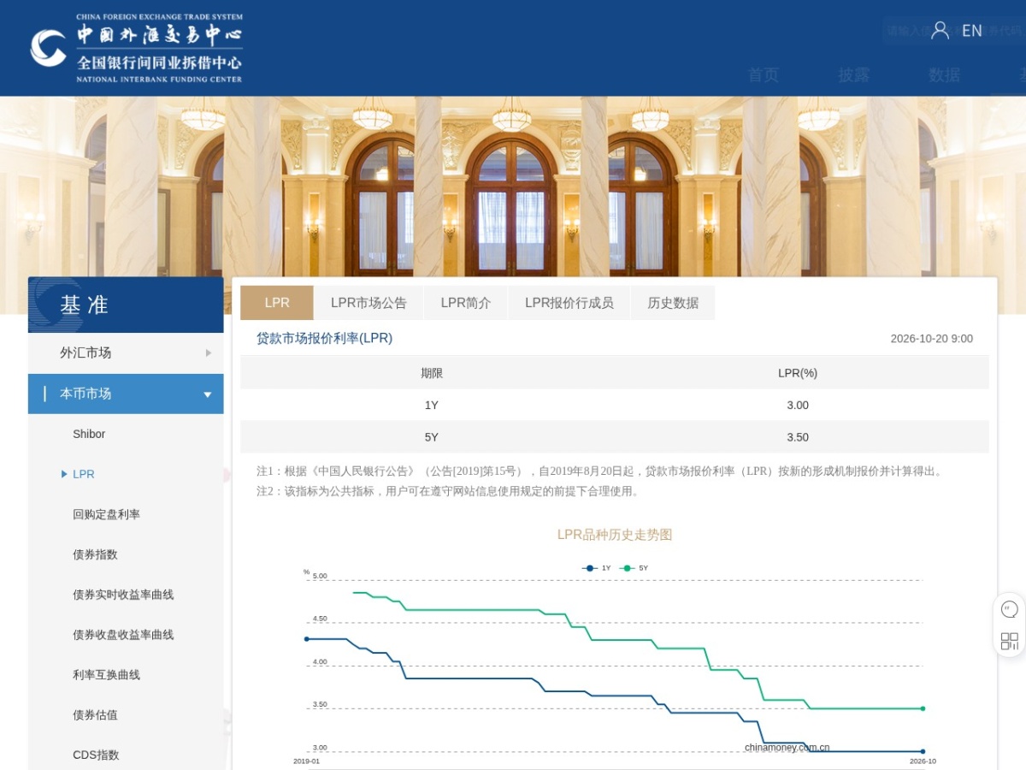Open 债券收盘收益率曲线 in sidebar
This screenshot has width=1026, height=770.
tap(123, 635)
